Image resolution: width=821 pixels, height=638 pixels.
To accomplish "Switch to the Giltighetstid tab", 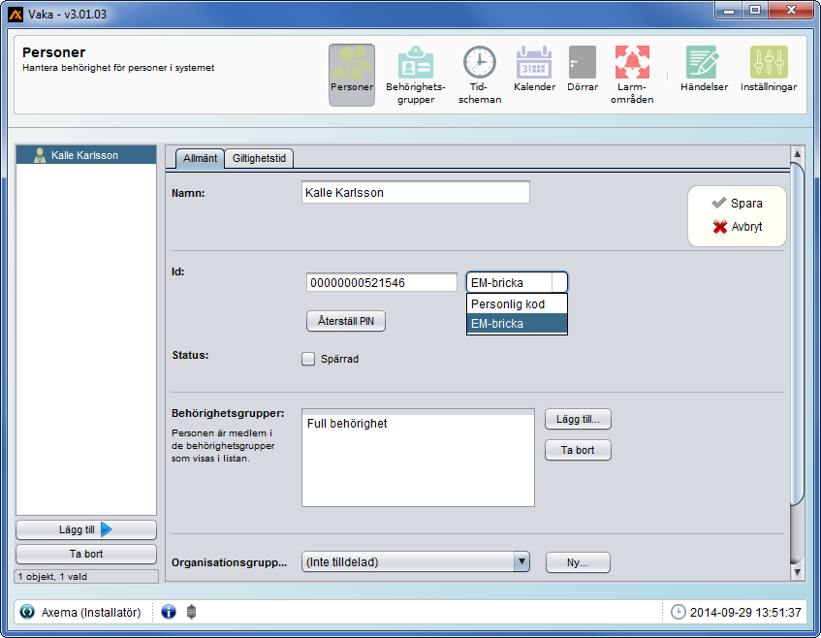I will pyautogui.click(x=259, y=158).
